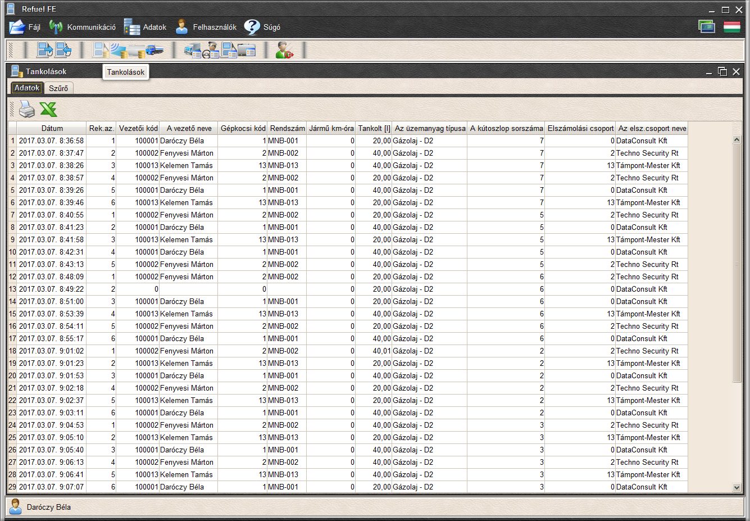Click the Gépkocsi kód column header
The width and height of the screenshot is (750, 521).
pyautogui.click(x=243, y=128)
